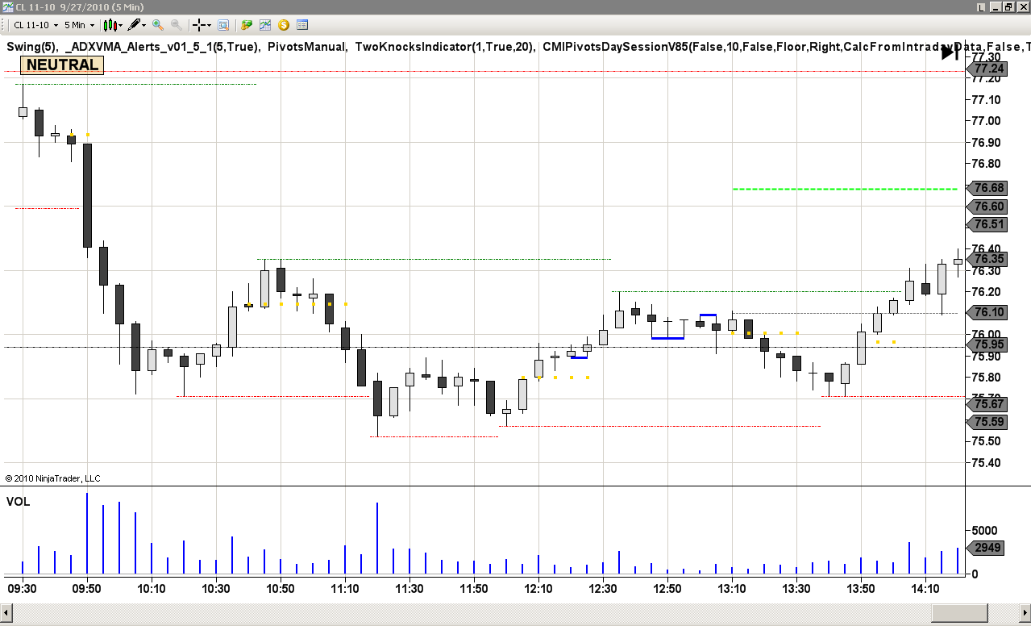This screenshot has height=626, width=1031.
Task: Click the scroll-to-last-bar arrow icon
Action: click(950, 52)
